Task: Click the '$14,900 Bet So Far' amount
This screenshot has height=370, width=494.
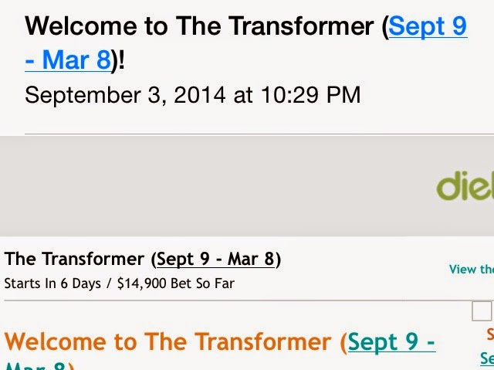Action: coord(176,283)
